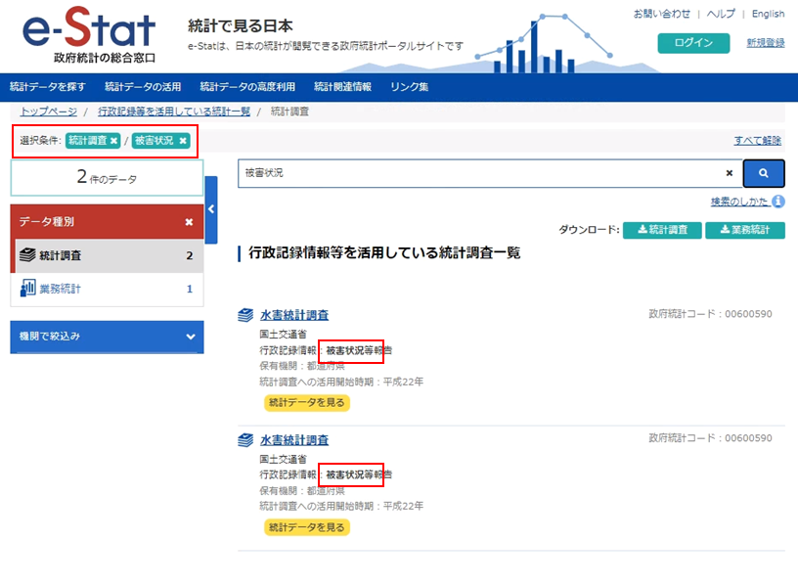Download the 業務統計 list
798x586 pixels.
pyautogui.click(x=745, y=230)
